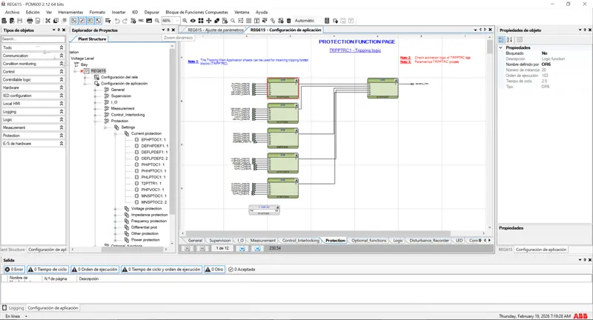Open the Archivo menu

click(12, 12)
